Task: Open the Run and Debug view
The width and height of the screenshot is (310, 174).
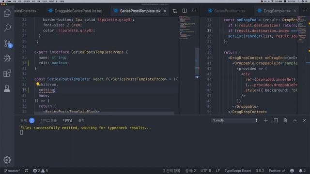Action: click(7, 58)
